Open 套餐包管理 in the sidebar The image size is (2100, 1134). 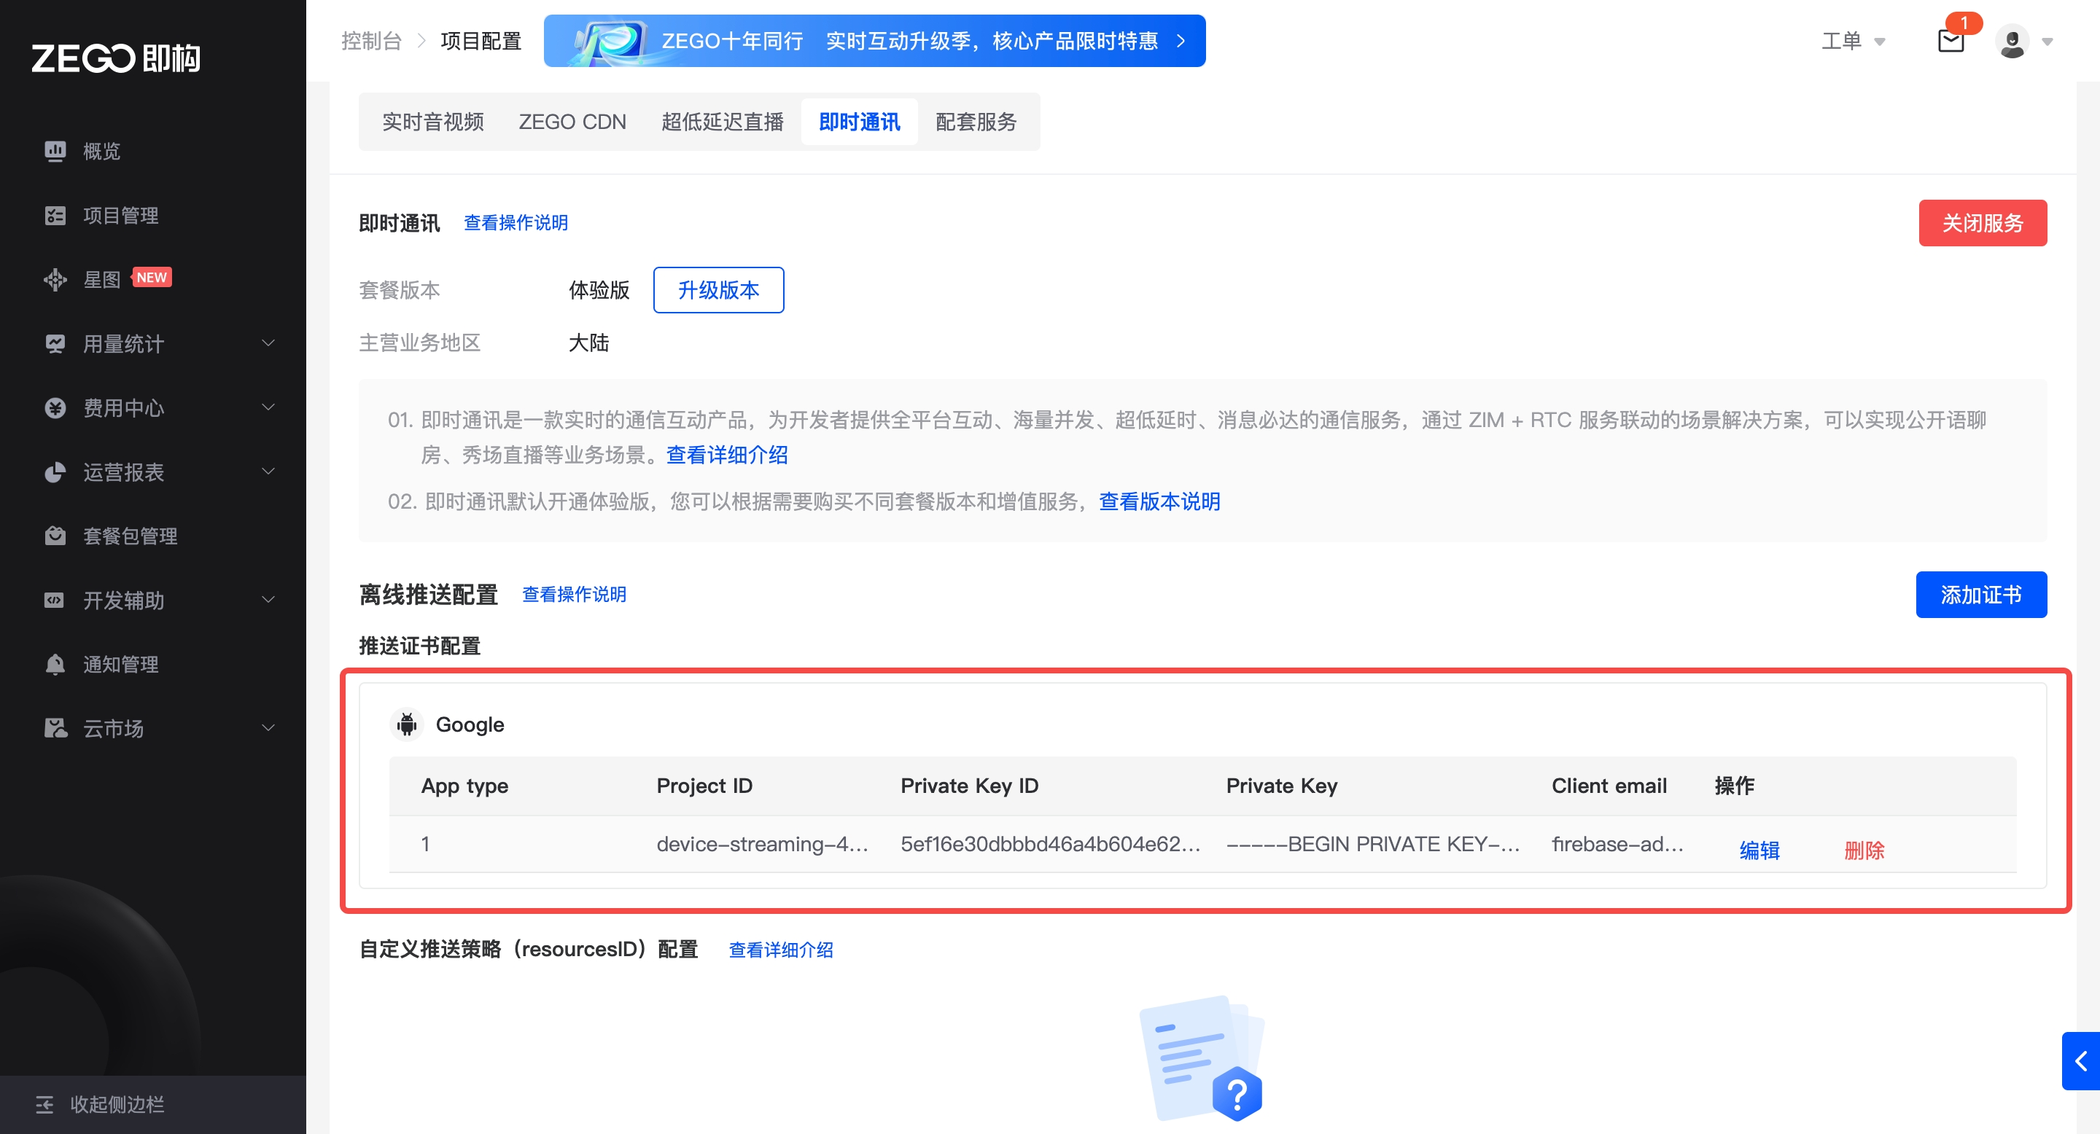(x=131, y=536)
